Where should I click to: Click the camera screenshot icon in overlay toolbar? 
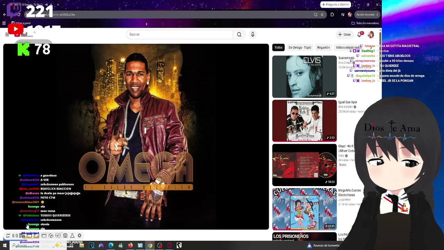[x=65, y=236]
